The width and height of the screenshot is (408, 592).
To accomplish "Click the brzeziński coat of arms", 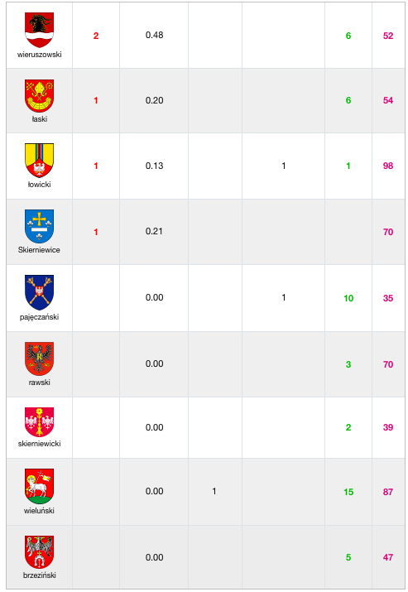I will [x=39, y=552].
